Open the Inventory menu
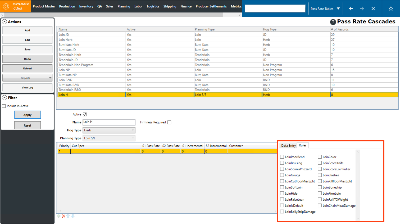 (x=86, y=6)
